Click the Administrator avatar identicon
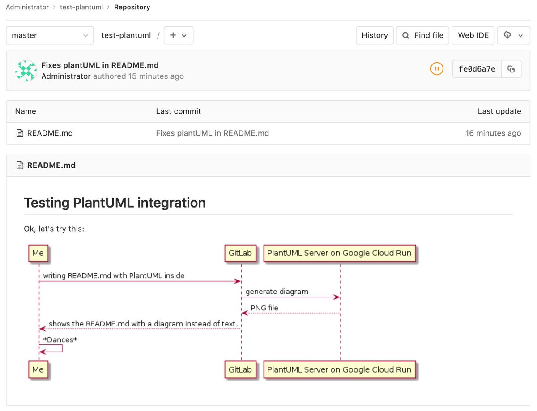This screenshot has height=411, width=537. [26, 71]
